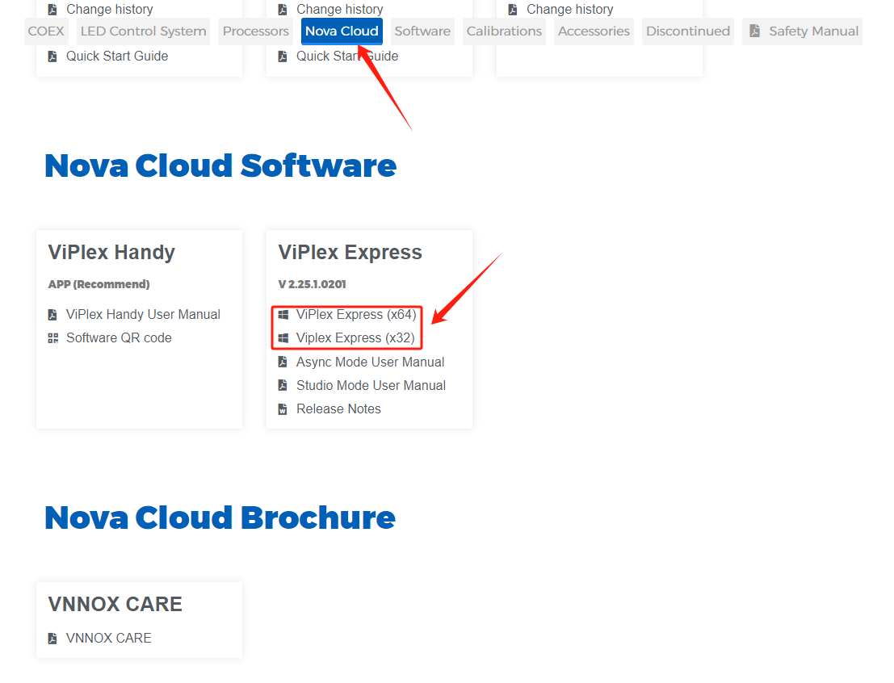Screen dimensions: 894x683
Task: Open the Calibrations tab
Action: (504, 31)
